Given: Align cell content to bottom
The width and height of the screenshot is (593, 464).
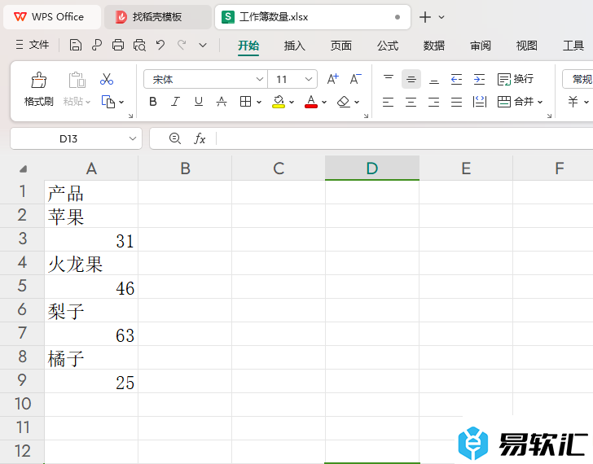Looking at the screenshot, I should click(434, 79).
